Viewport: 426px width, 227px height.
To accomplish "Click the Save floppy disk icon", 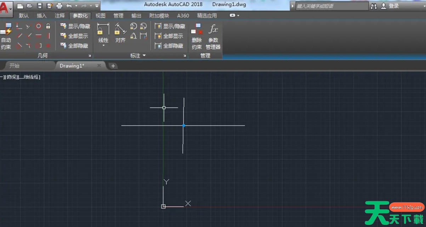I will [40, 6].
